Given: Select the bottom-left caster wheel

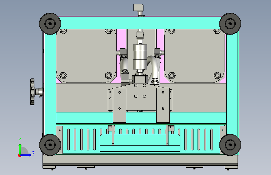Looking at the screenshot, I should pos(50,145).
